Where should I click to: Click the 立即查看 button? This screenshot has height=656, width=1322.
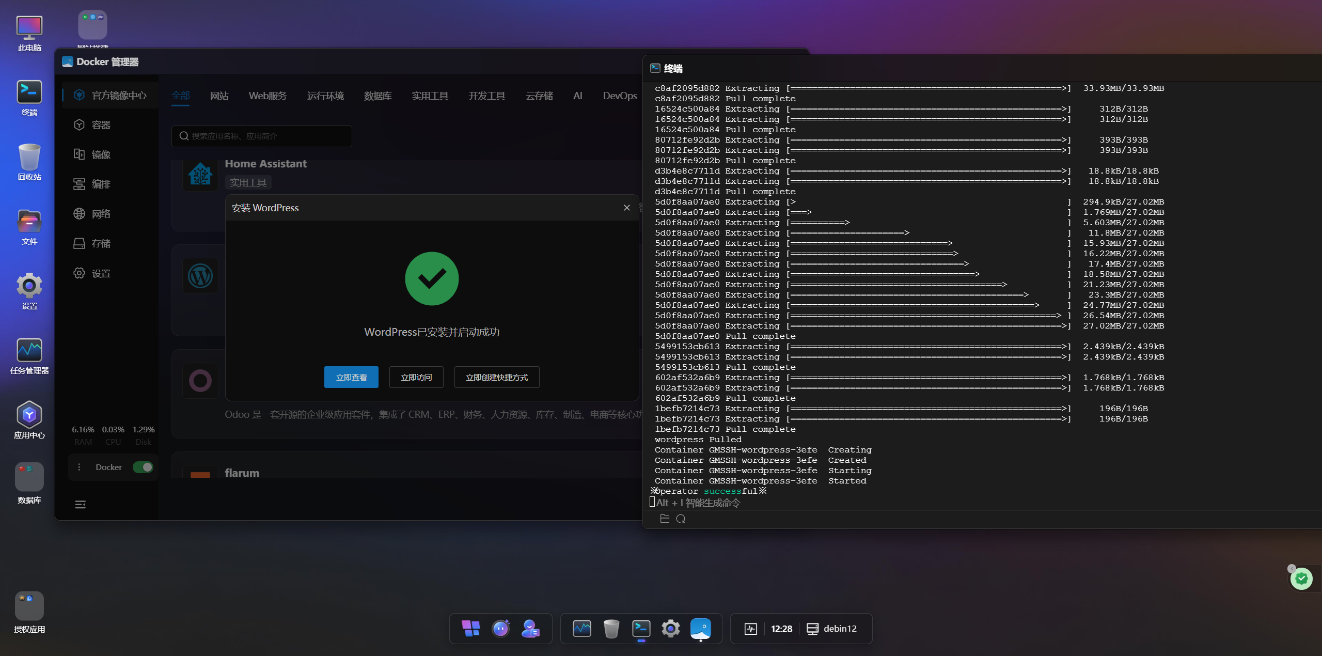coord(351,377)
